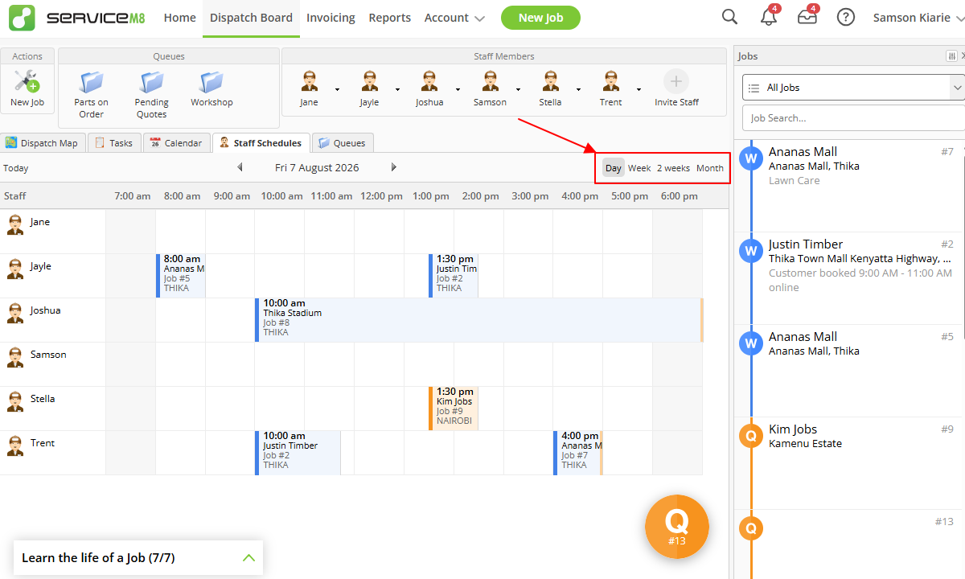This screenshot has width=965, height=579.
Task: Jump to Today in the schedule
Action: click(x=15, y=168)
